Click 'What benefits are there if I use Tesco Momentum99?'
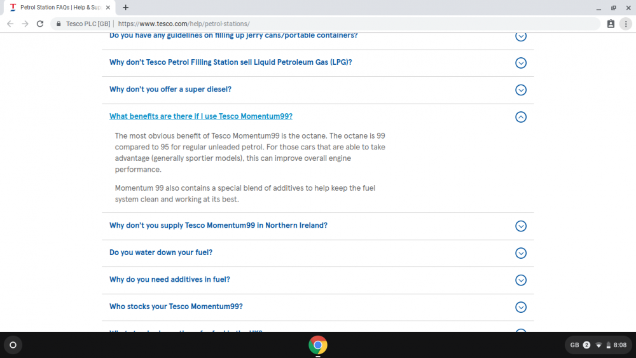The width and height of the screenshot is (636, 358). [x=201, y=116]
